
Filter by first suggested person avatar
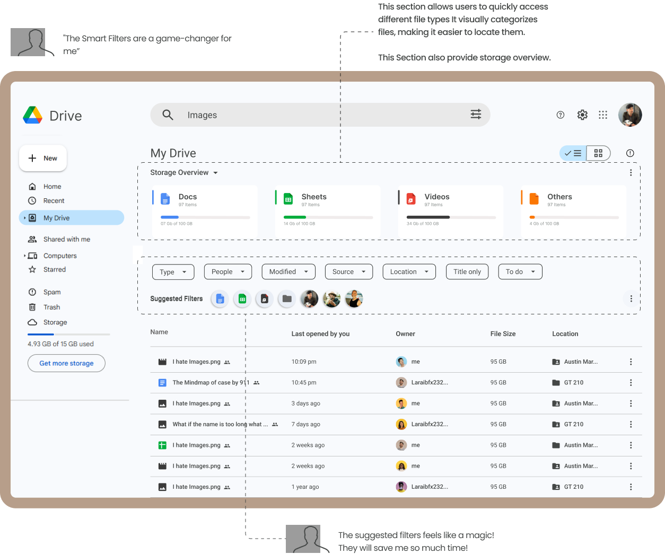click(x=309, y=299)
